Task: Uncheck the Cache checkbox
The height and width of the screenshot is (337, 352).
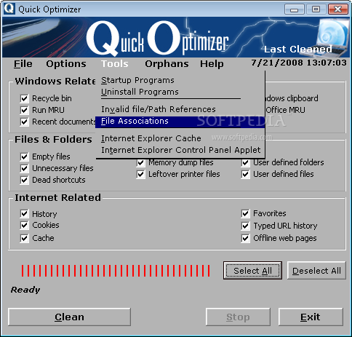Action: [x=24, y=238]
